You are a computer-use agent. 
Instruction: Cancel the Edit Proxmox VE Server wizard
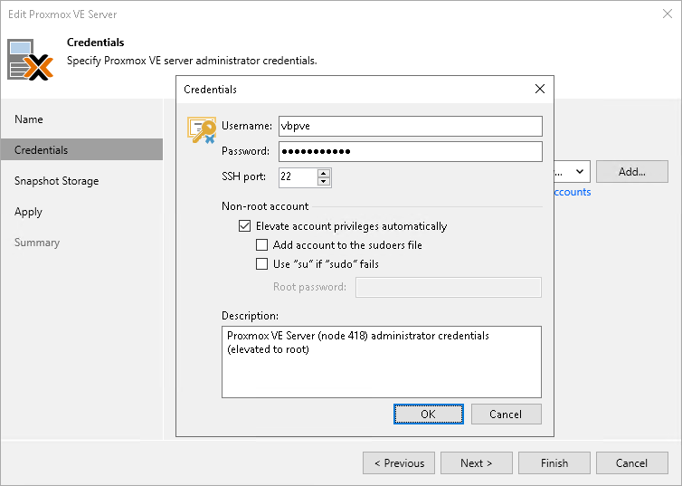click(x=632, y=463)
